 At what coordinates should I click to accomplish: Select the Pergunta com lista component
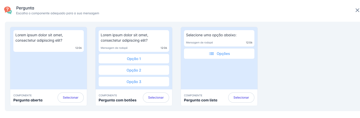tap(241, 98)
